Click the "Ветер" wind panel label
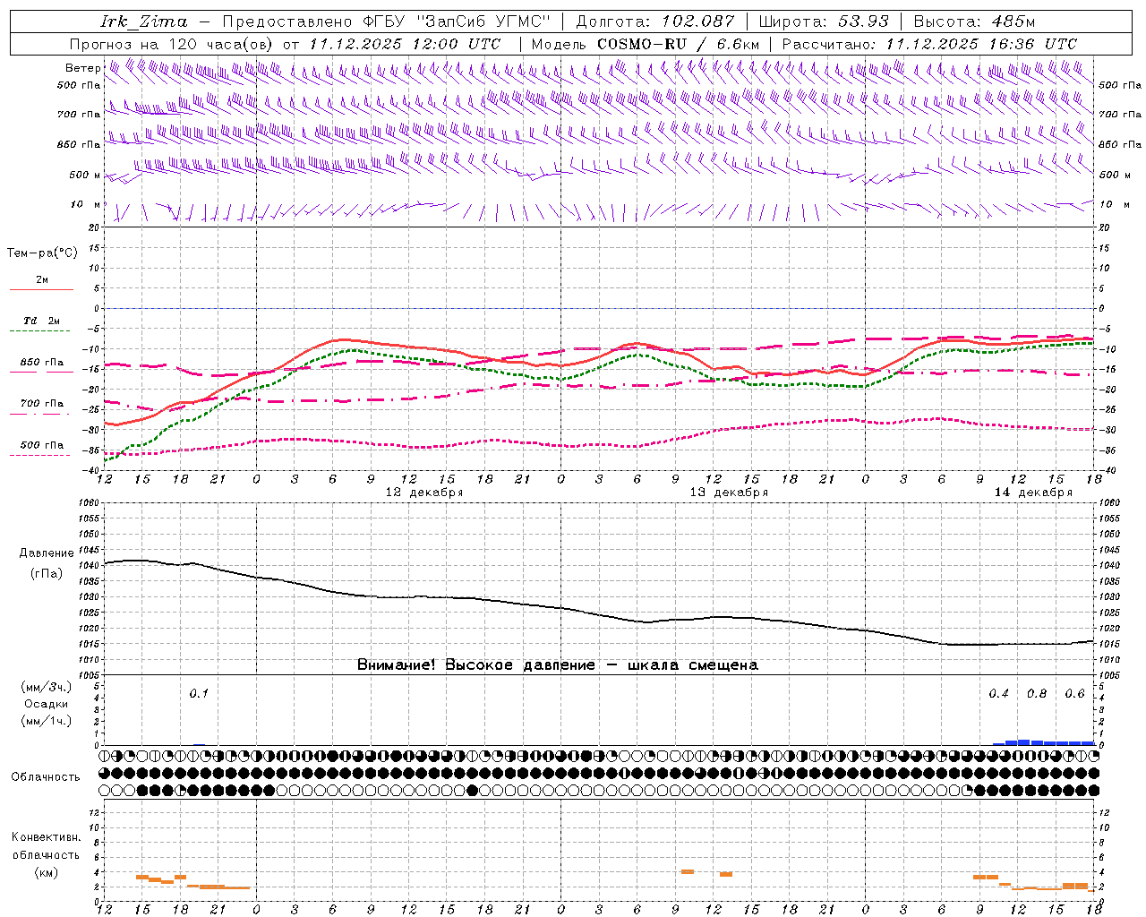 (82, 68)
